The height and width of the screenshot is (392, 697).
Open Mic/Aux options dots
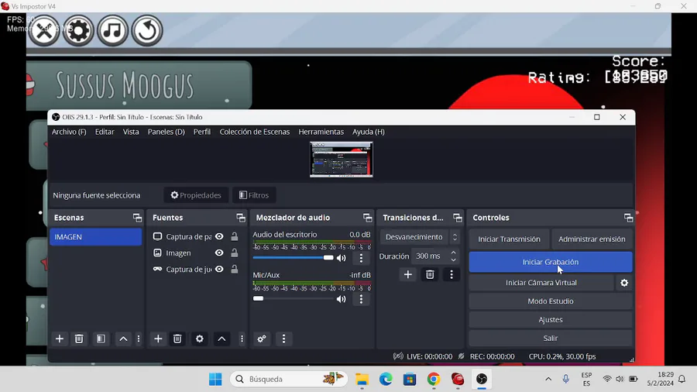coord(361,299)
